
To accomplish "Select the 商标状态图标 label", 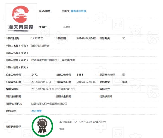I will click(13, 127).
